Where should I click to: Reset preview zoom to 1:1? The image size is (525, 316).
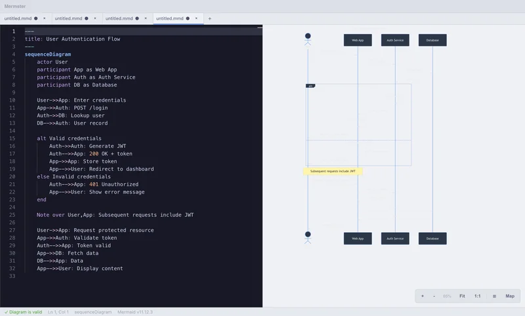point(478,296)
